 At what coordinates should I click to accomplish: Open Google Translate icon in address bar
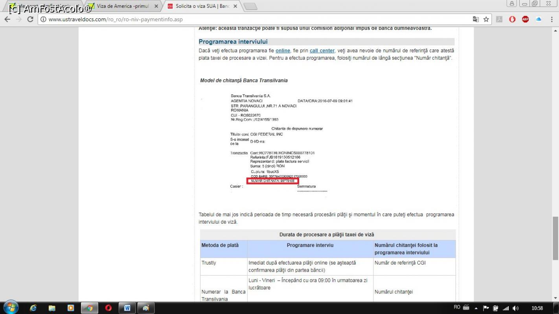[x=476, y=19]
